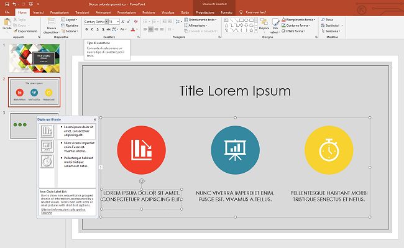Select slide 1 thumbnail with colorful blocks

tap(34, 58)
